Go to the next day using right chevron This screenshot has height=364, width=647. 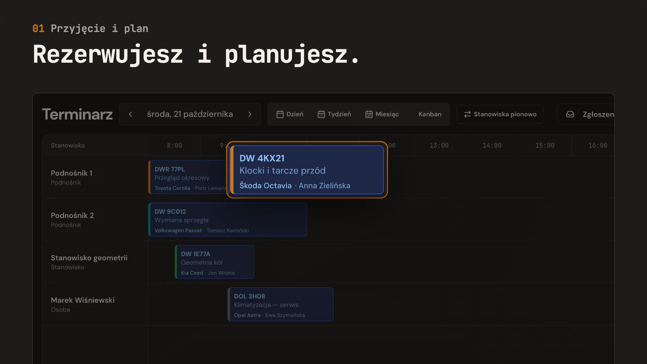250,114
